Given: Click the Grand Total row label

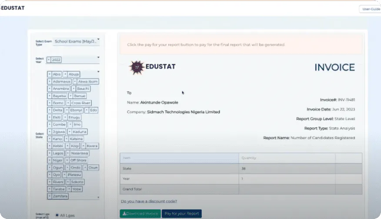Looking at the screenshot, I should pos(132,189).
